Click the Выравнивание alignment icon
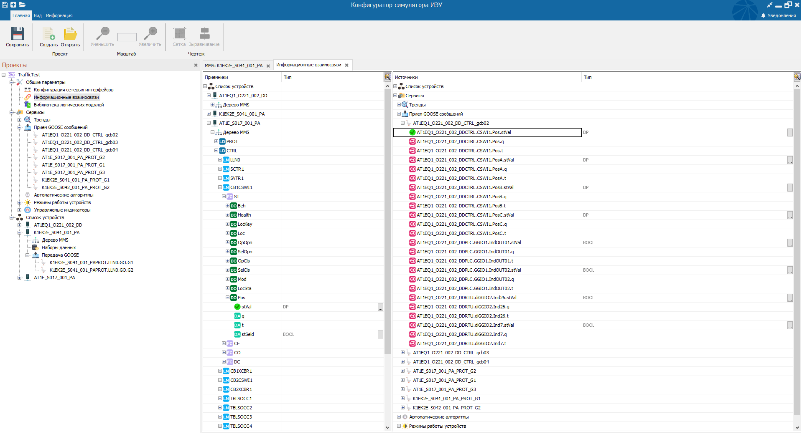This screenshot has width=802, height=434. (204, 33)
